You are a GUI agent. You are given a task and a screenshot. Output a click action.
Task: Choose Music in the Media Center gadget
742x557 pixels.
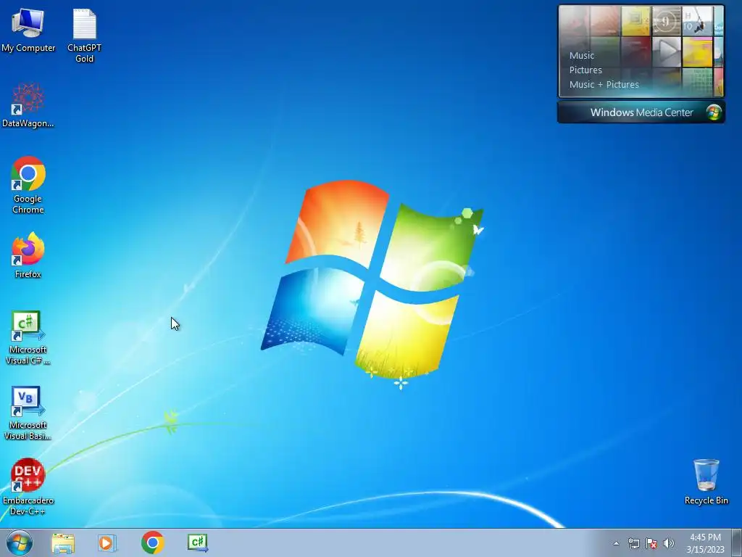pyautogui.click(x=582, y=55)
